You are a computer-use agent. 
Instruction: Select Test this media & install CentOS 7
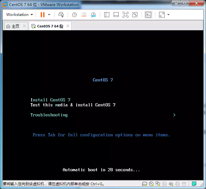click(x=73, y=105)
